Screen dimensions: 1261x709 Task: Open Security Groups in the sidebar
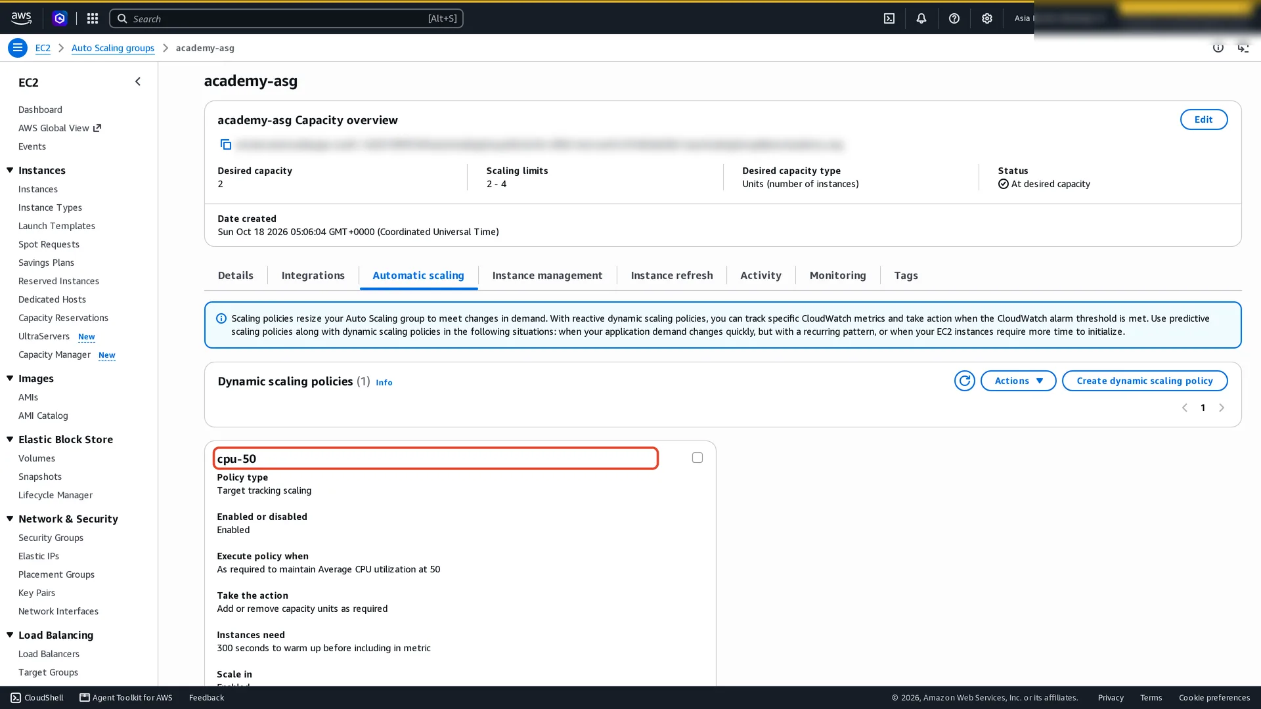(51, 538)
